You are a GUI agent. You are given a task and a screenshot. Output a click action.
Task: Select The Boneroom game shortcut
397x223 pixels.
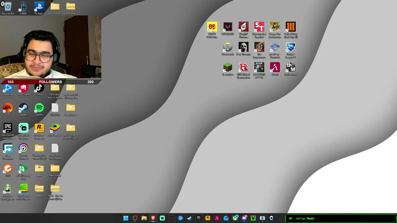pyautogui.click(x=259, y=50)
